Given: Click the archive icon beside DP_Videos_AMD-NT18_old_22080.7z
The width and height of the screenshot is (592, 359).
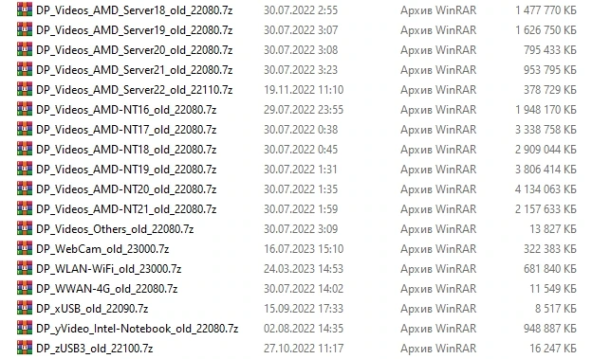Looking at the screenshot, I should [25, 149].
